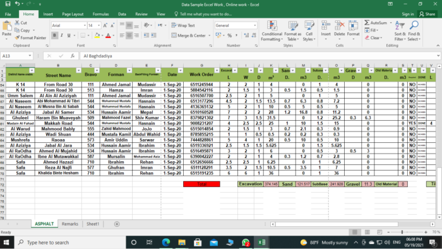Click the Orientation text-angle icon
Image resolution: width=442 pixels, height=249 pixels.
point(146,25)
